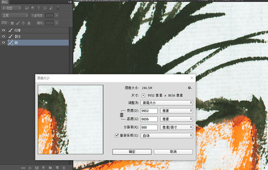268x170 pixels.
Task: Filter layers by smart objects icon
Action: click(51, 8)
